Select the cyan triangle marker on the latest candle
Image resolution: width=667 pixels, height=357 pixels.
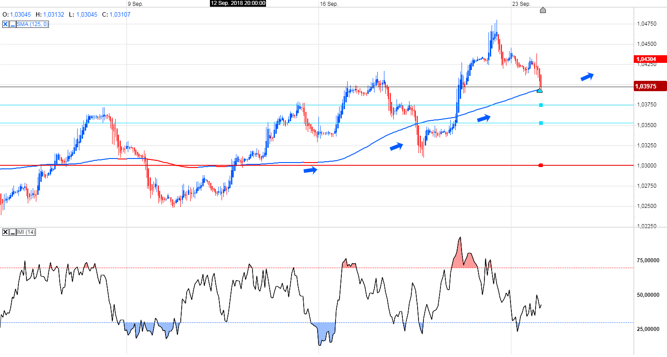point(540,90)
